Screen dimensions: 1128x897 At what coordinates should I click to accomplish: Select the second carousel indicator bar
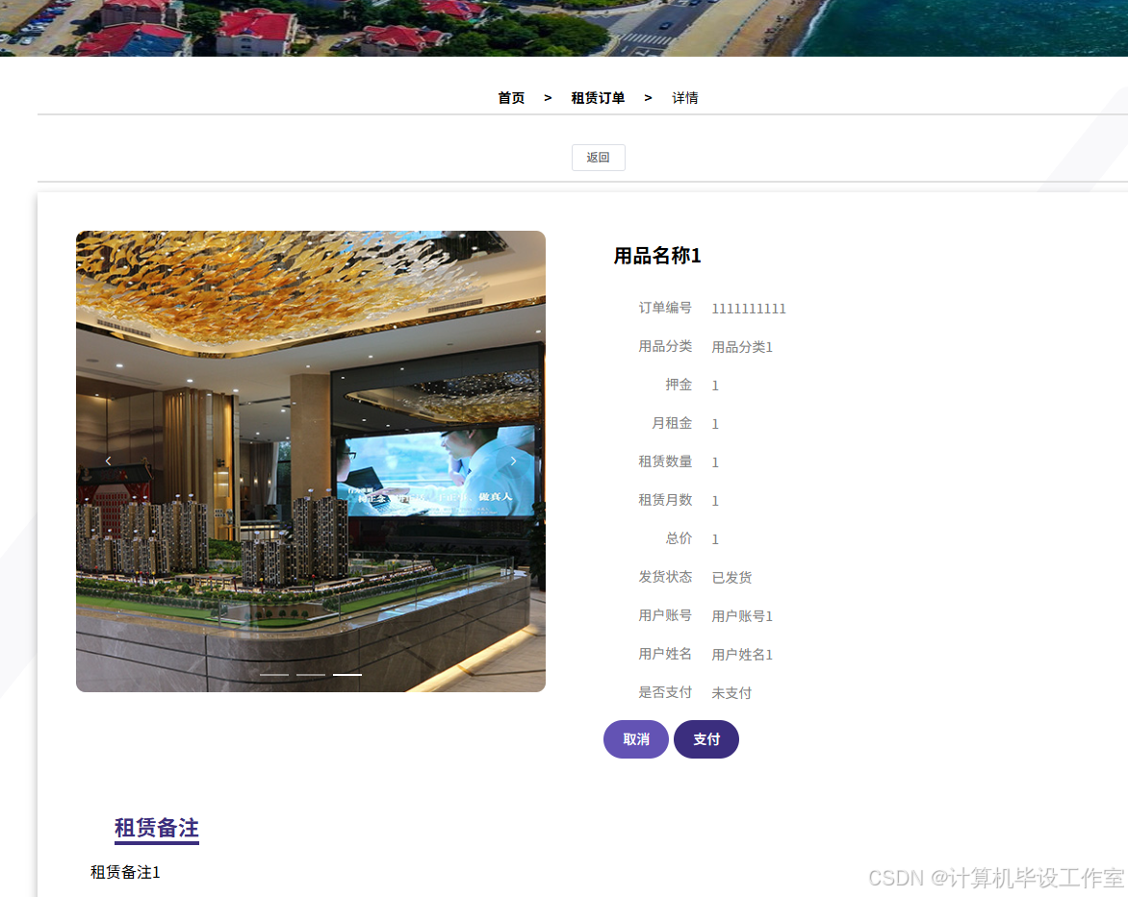click(311, 675)
